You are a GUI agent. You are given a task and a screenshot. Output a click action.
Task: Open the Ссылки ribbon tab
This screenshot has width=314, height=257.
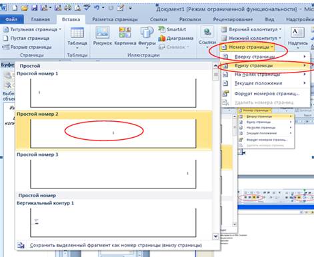pos(159,19)
